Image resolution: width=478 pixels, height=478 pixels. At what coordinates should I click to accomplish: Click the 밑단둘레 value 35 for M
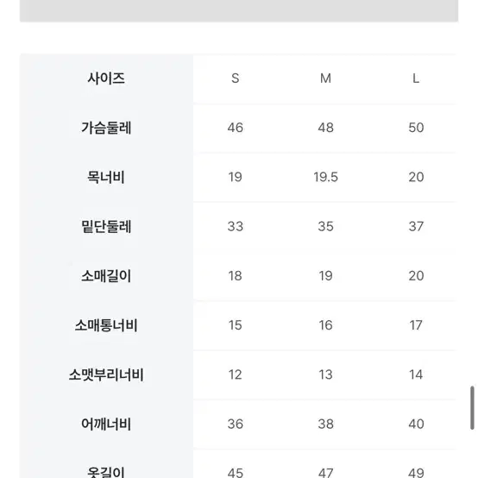pyautogui.click(x=325, y=227)
